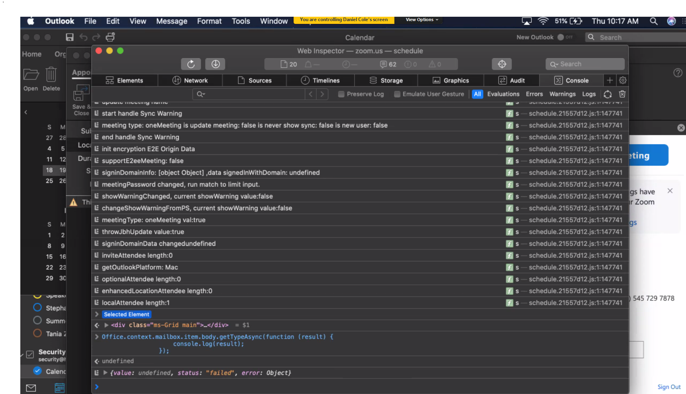Viewport: 686px width, 394px height.
Task: Click the Sign Out link
Action: pyautogui.click(x=669, y=386)
